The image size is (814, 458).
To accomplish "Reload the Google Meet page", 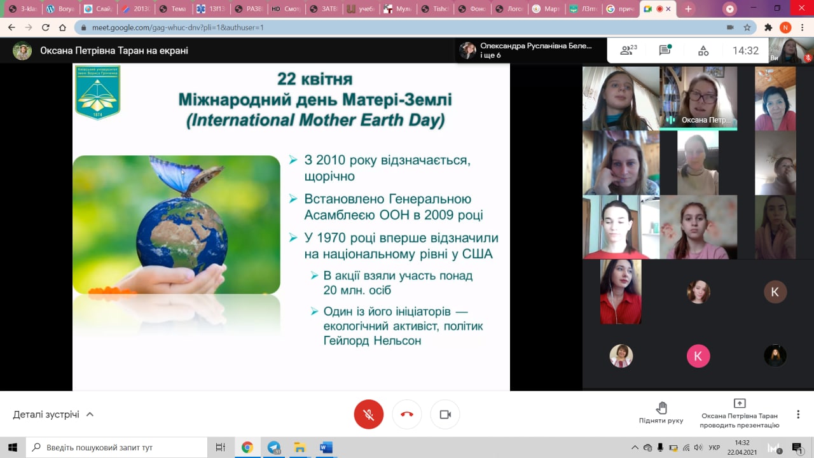I will [45, 27].
